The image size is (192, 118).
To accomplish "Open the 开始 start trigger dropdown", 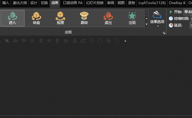I will 187,12.
